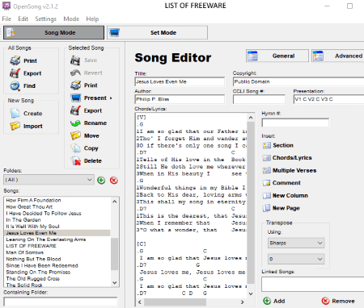The width and height of the screenshot is (364, 308).
Task: Click lyrics horizontal scrollbar right arrow
Action: pos(242,302)
